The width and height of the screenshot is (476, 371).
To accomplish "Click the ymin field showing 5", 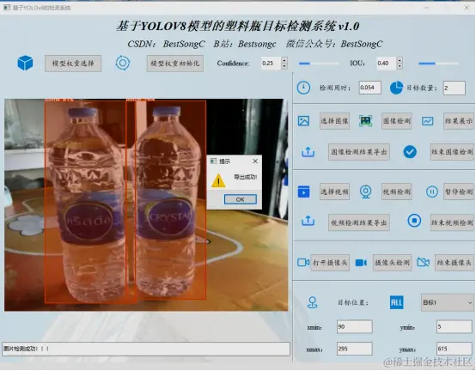I will [455, 326].
